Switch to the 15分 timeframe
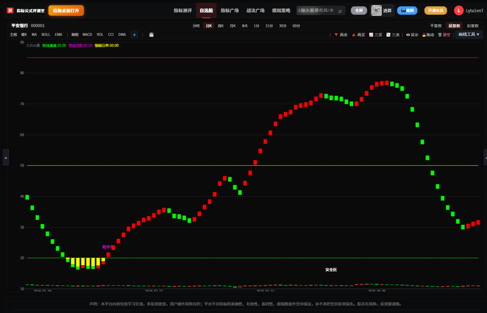This screenshot has height=313, width=487. click(x=269, y=26)
